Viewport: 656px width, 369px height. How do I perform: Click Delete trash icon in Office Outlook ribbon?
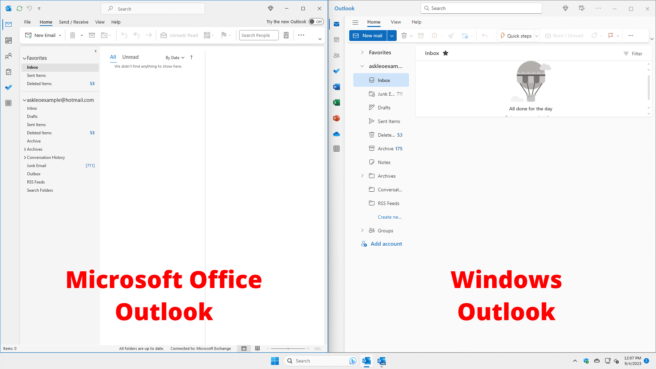(x=72, y=35)
